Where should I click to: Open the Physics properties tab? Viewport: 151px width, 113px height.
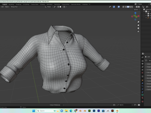(143, 89)
